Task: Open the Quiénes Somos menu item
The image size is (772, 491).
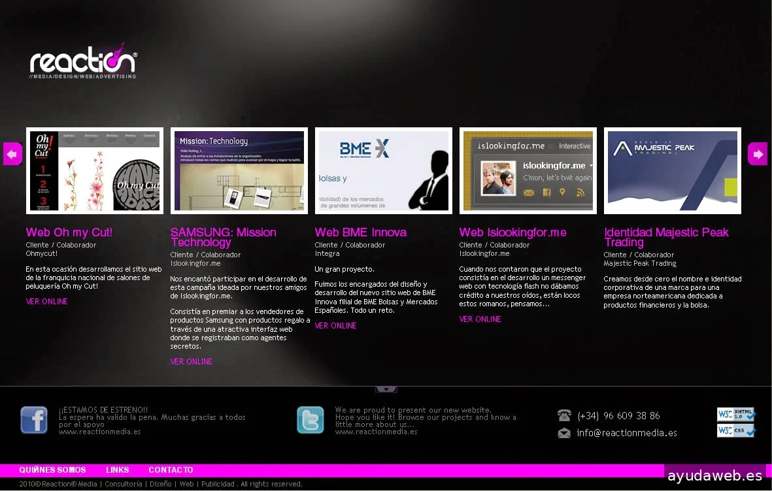Action: point(52,470)
